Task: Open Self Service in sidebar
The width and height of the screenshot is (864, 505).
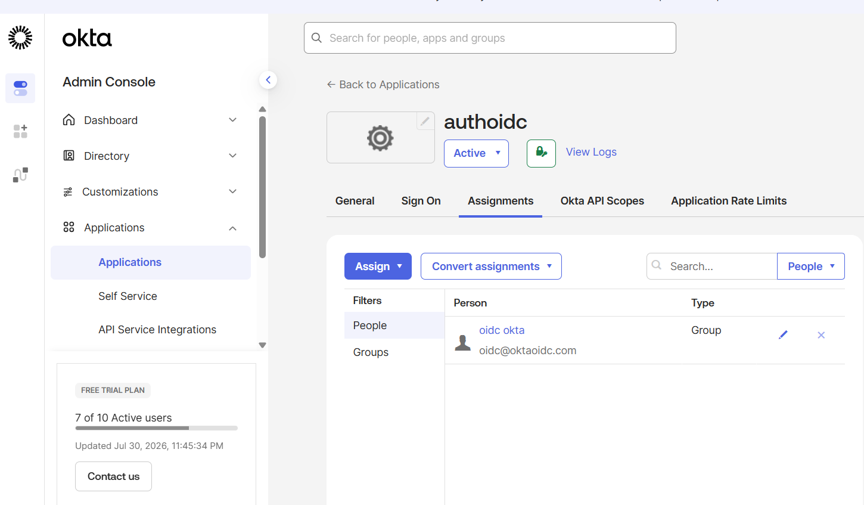Action: (128, 296)
